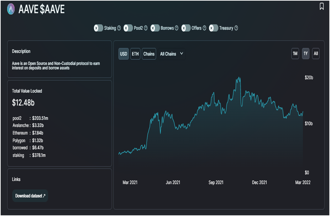
Task: Enable the Staking toggle switch
Action: point(98,28)
